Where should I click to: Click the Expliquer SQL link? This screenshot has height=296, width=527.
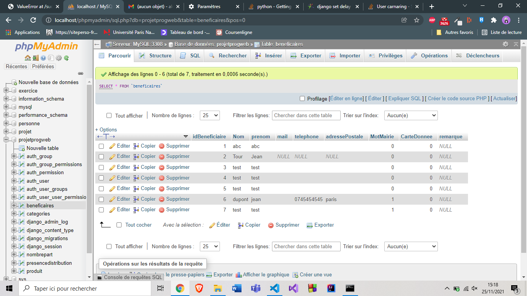(x=405, y=99)
